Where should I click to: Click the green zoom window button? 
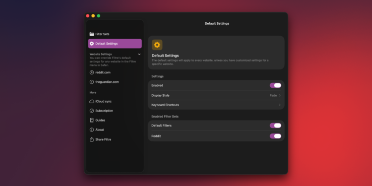tap(99, 16)
